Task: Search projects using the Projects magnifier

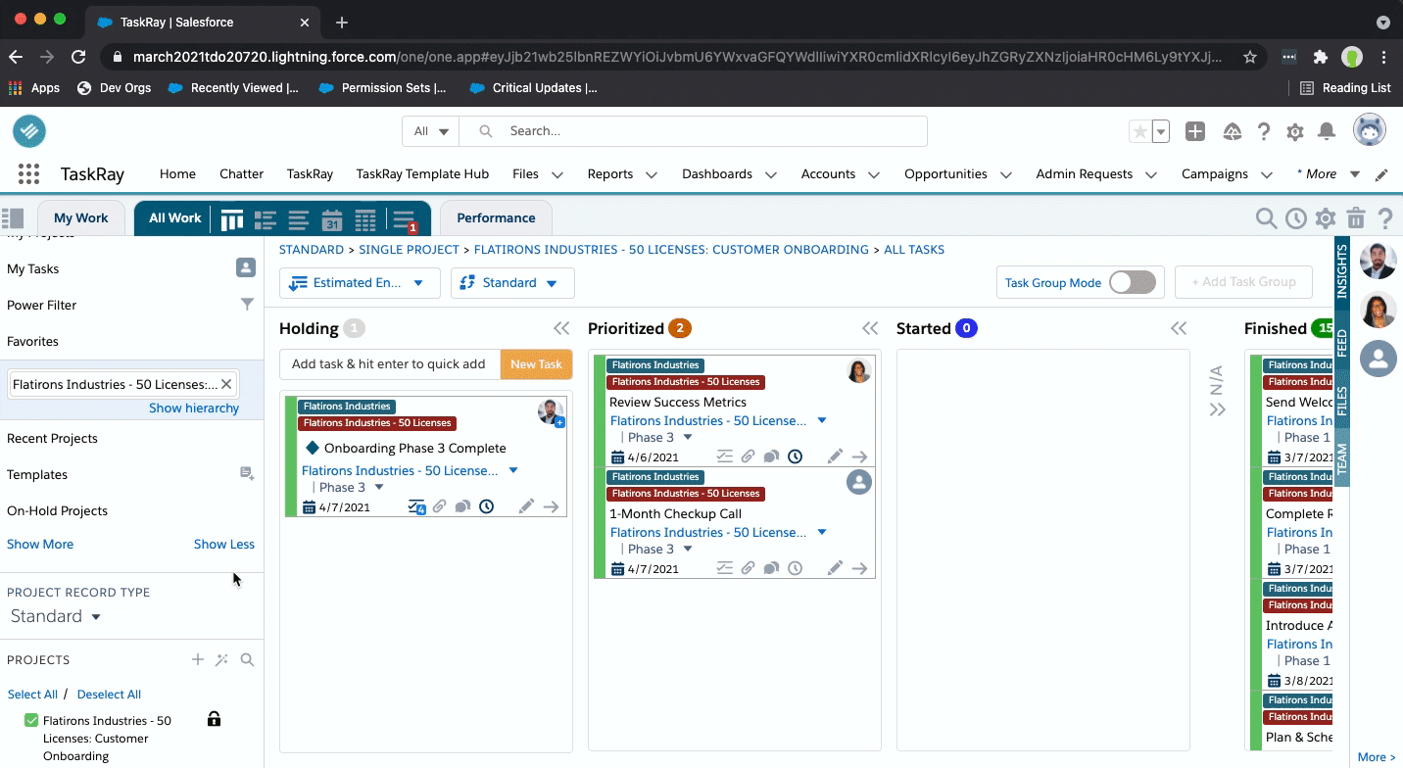Action: tap(248, 660)
